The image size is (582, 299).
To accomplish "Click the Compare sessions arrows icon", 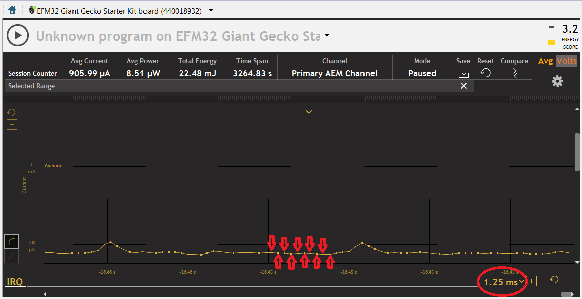I will coord(514,73).
